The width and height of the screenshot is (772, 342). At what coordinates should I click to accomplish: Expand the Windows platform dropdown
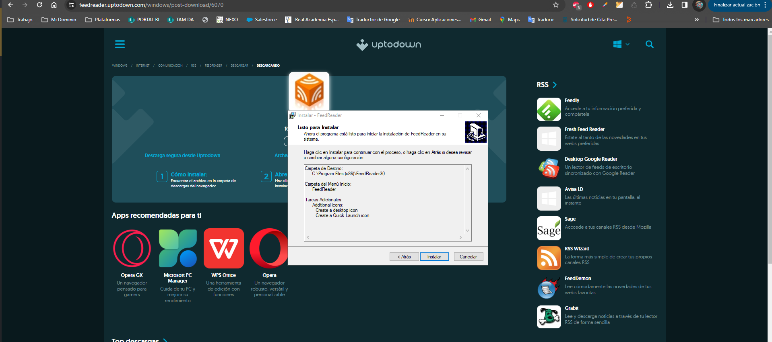(621, 44)
